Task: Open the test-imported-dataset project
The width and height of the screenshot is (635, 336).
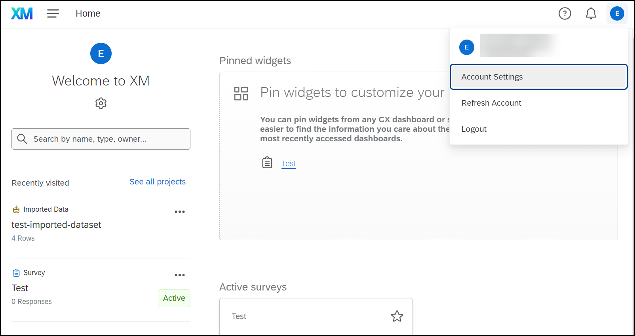Action: 56,225
